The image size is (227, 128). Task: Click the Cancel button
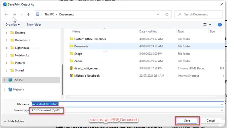pos(211,121)
